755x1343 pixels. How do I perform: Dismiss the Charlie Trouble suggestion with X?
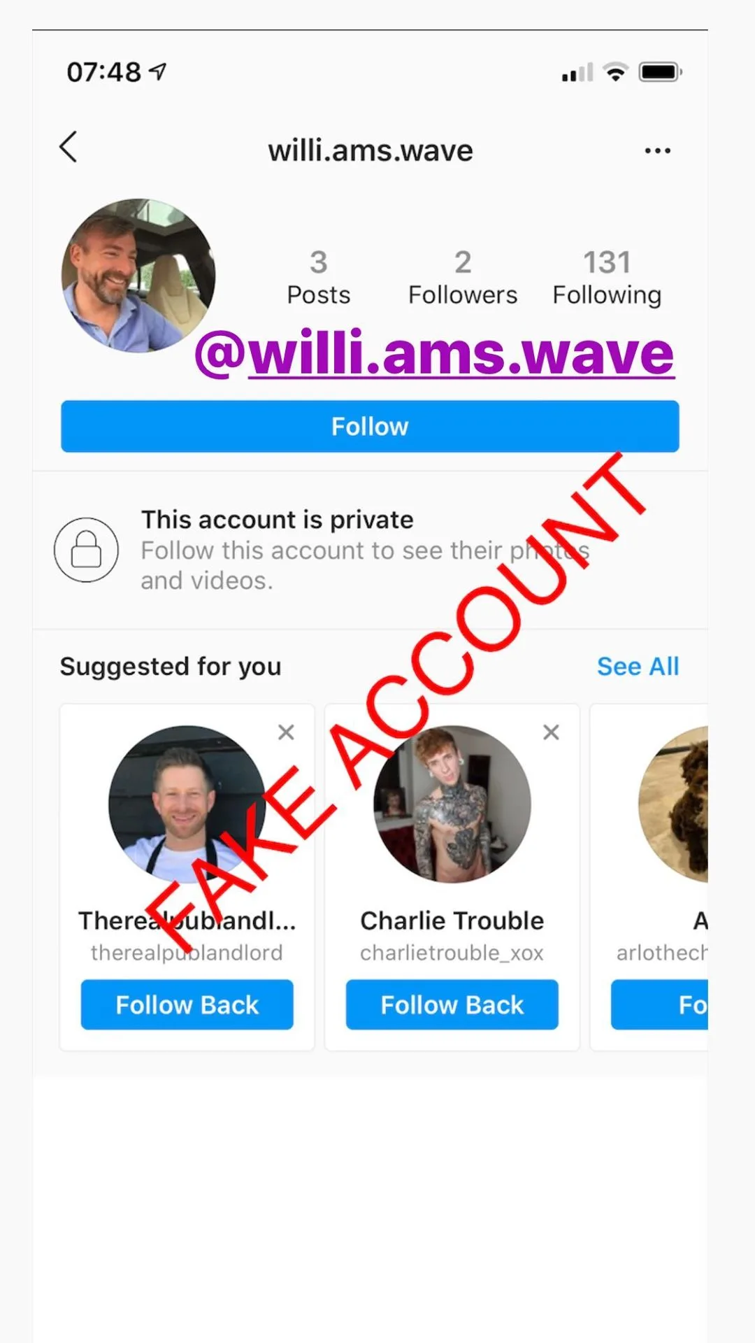coord(551,732)
